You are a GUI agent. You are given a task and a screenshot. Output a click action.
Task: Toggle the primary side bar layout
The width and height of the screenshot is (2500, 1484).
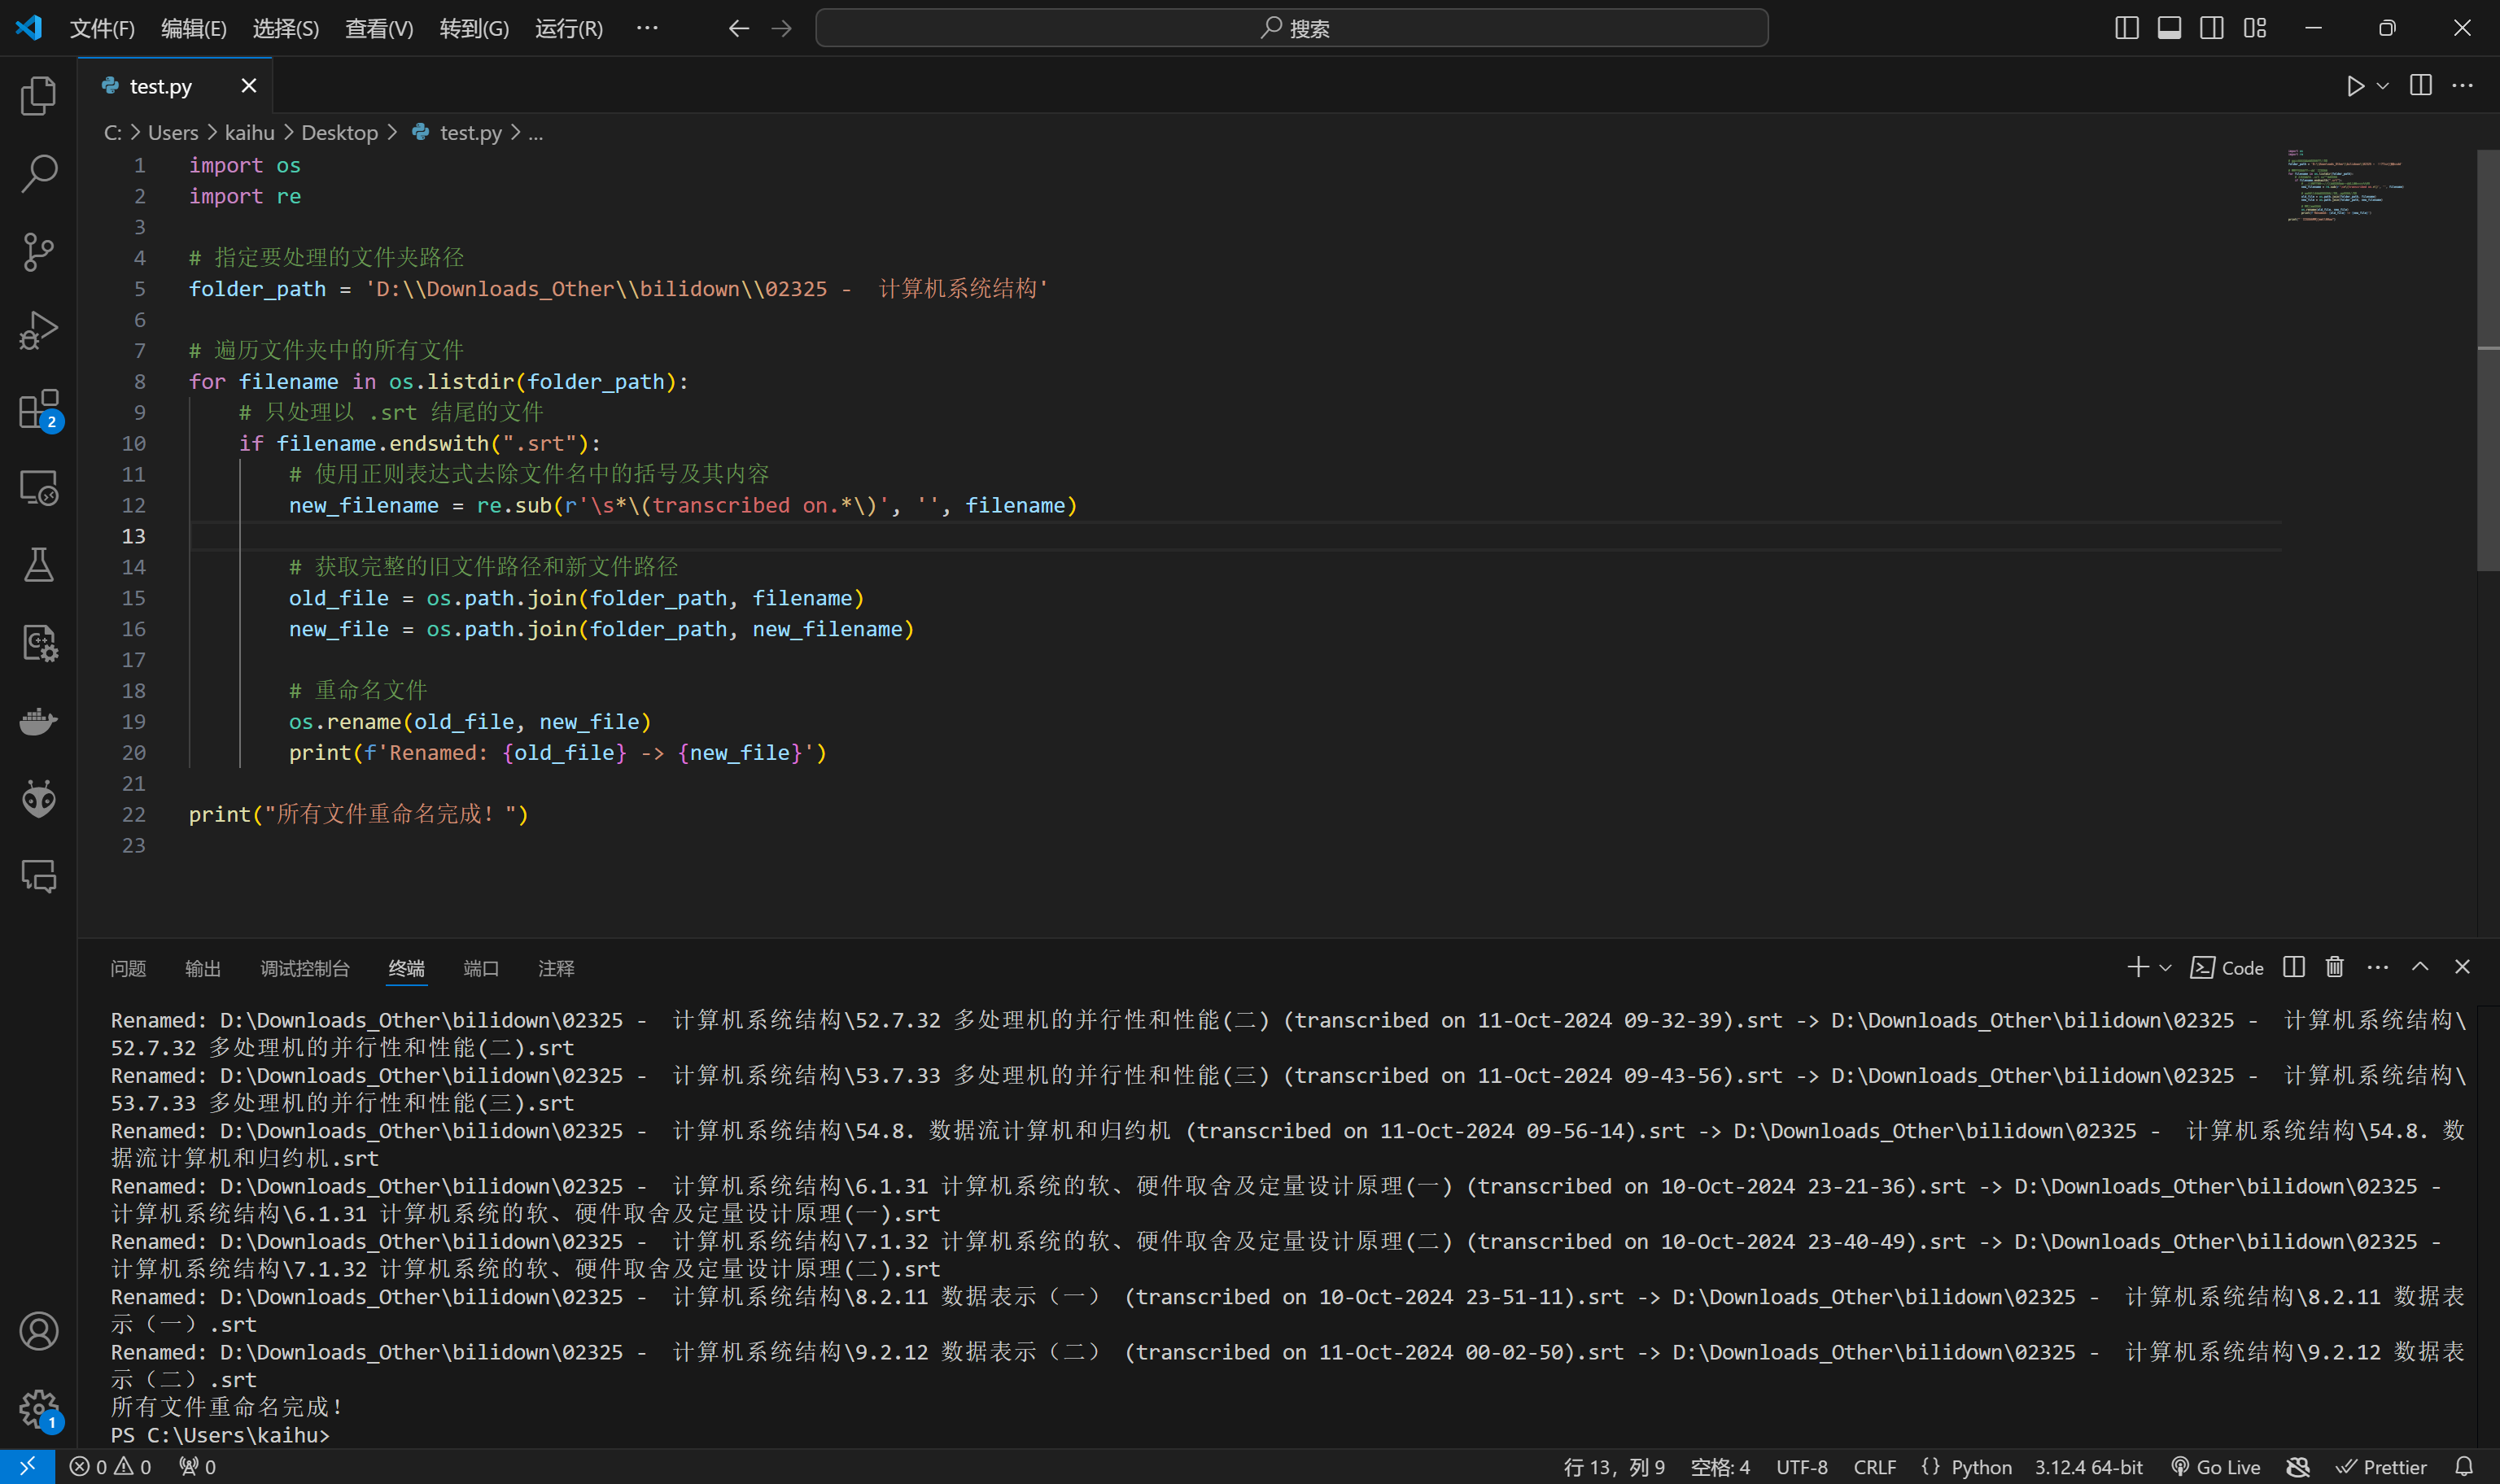pos(2127,28)
